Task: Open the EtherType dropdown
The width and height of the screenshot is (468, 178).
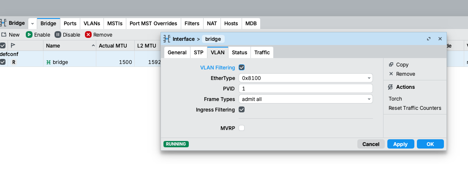Action: pyautogui.click(x=305, y=78)
